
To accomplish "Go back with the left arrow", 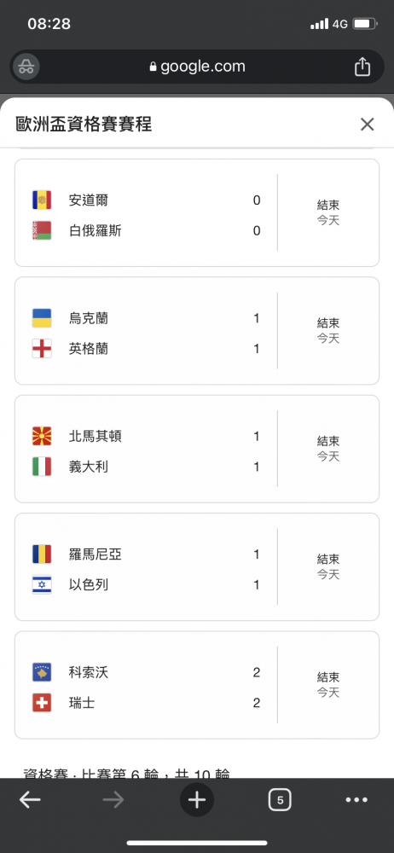I will coord(30,800).
